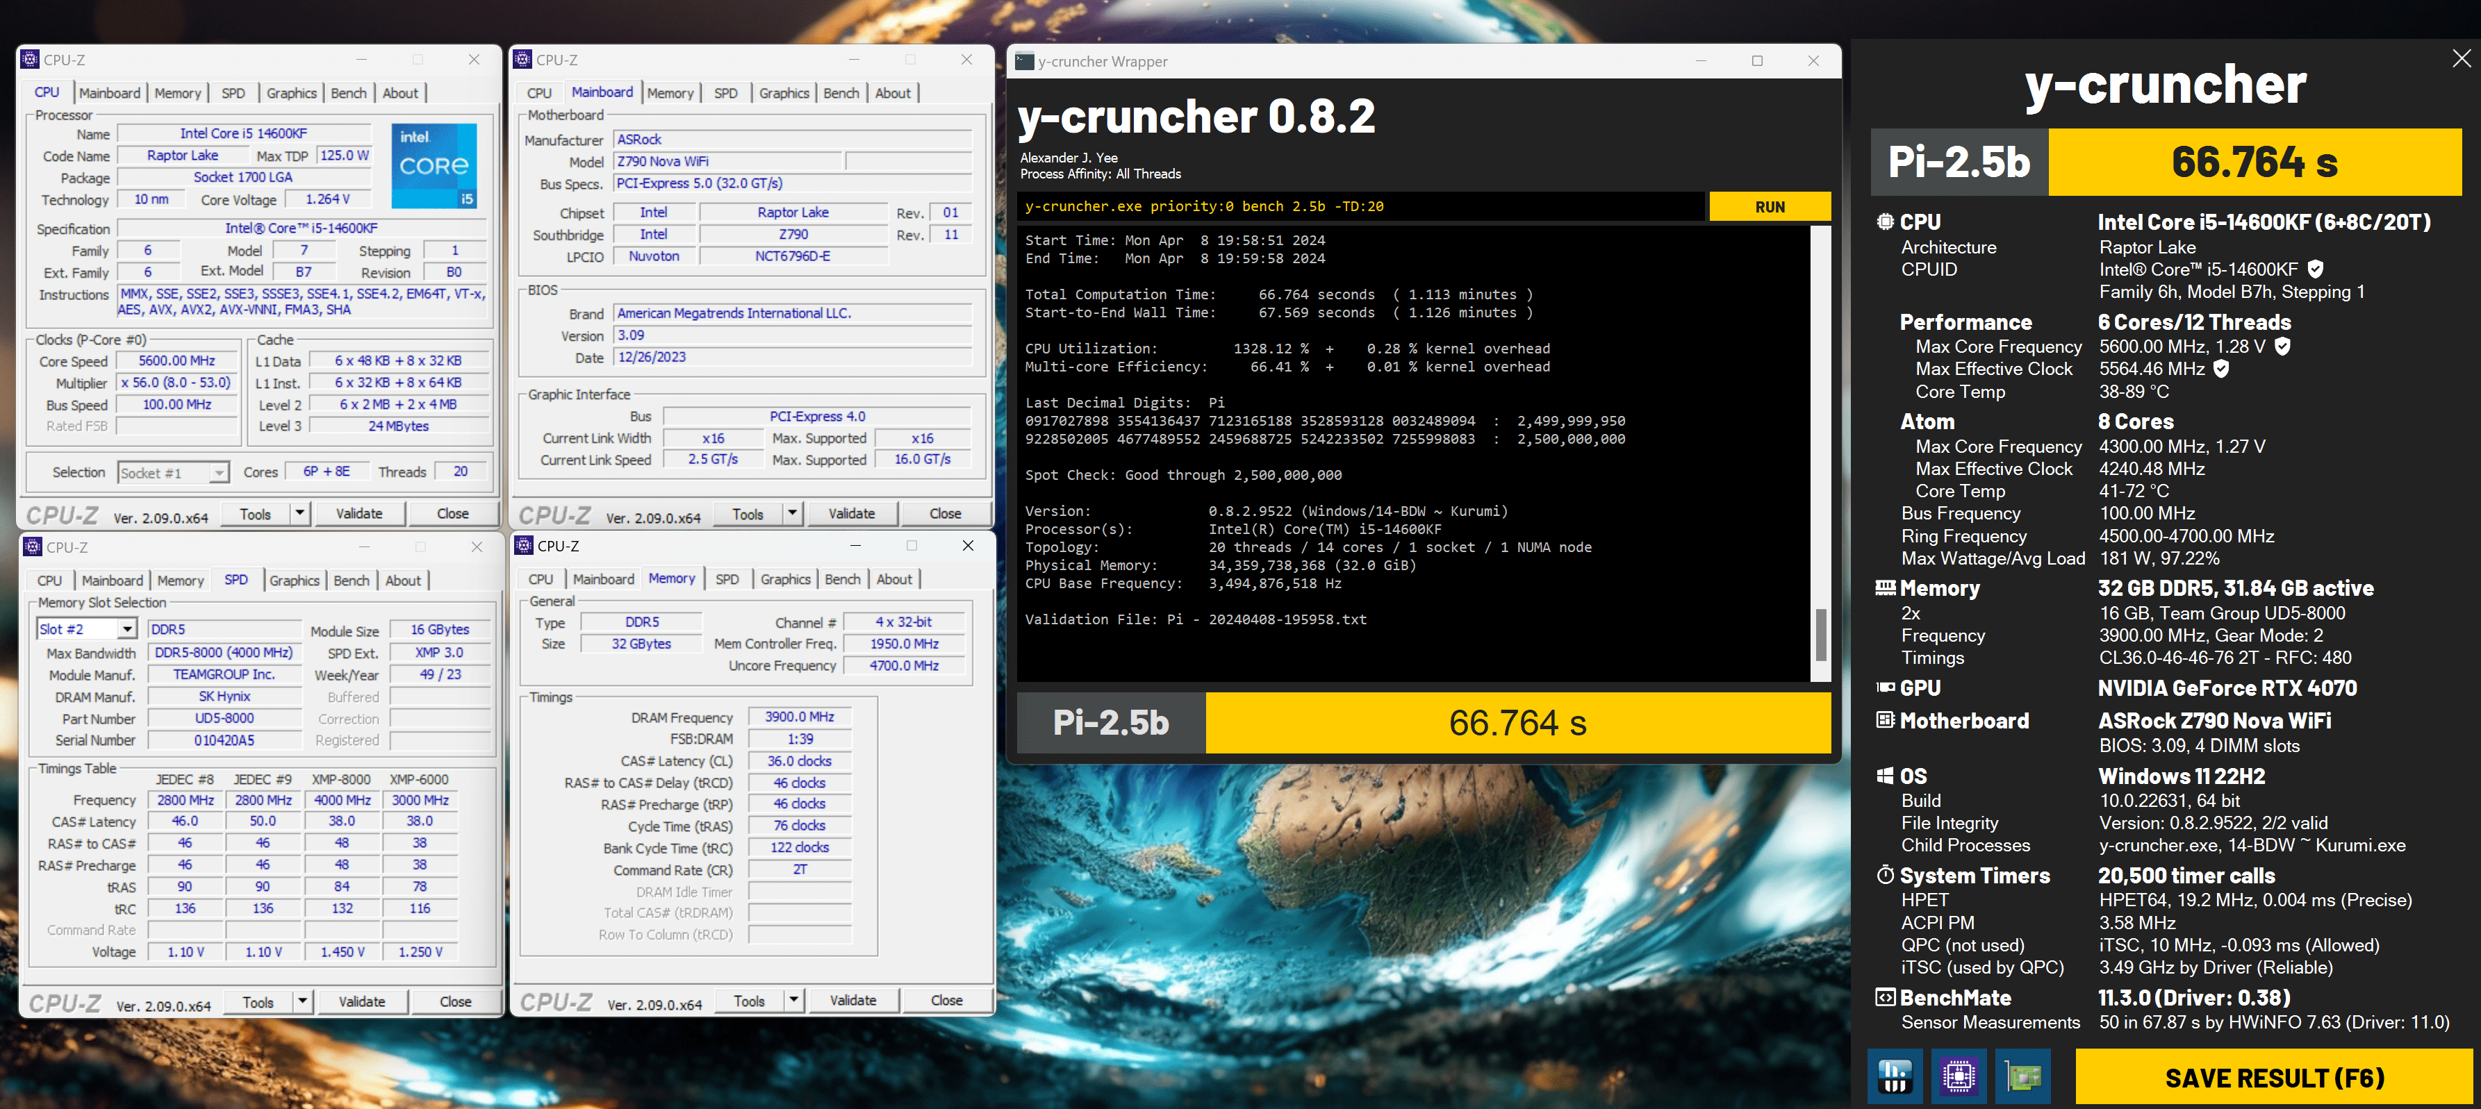2481x1109 pixels.
Task: Open the About tab in the CPU-Z CPU window
Action: click(x=401, y=93)
